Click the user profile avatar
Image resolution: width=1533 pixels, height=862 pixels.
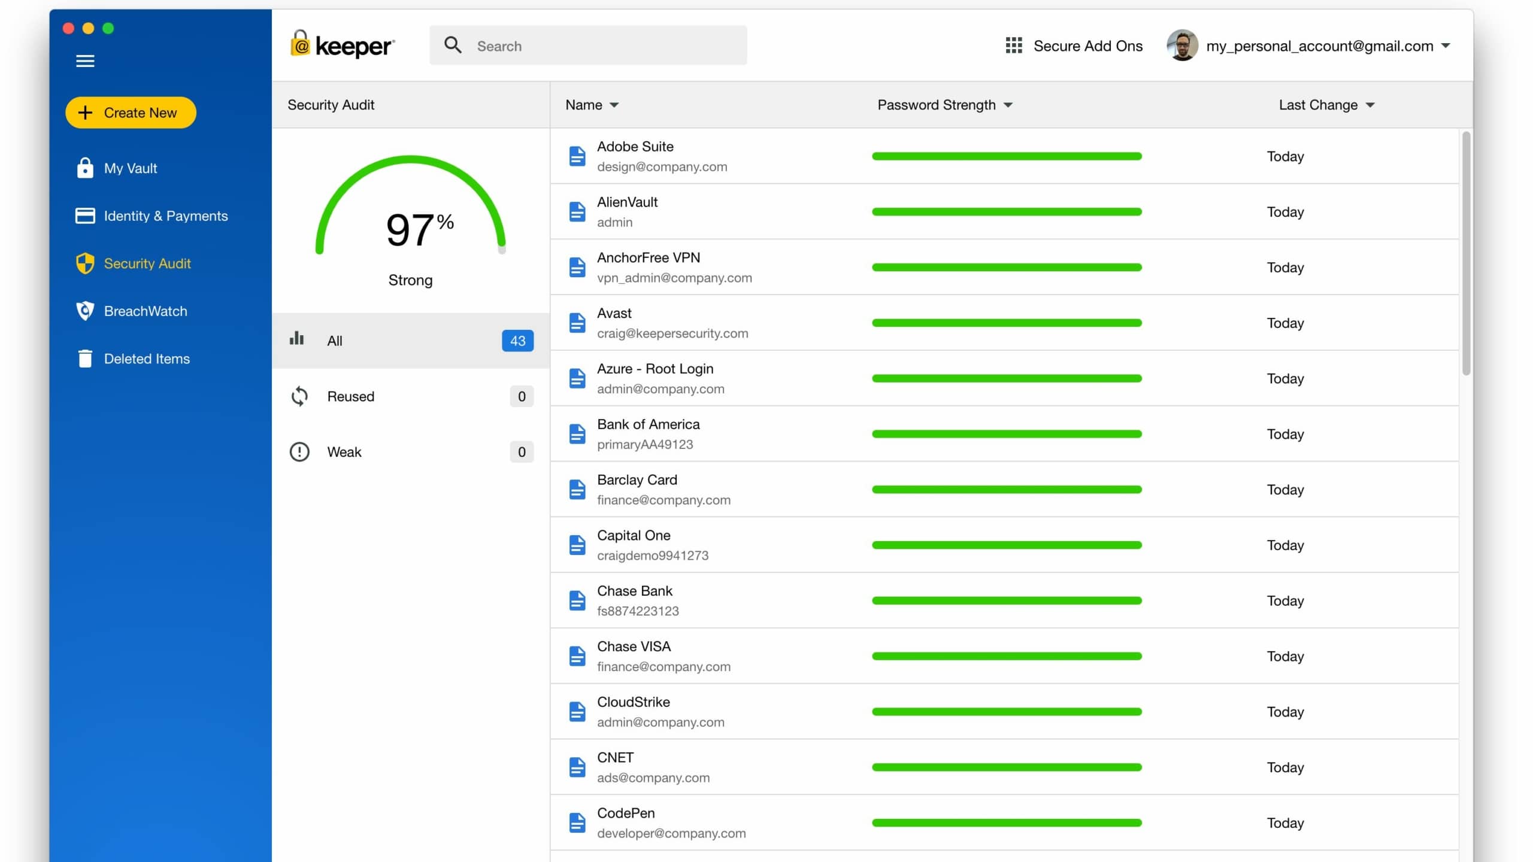(x=1182, y=45)
